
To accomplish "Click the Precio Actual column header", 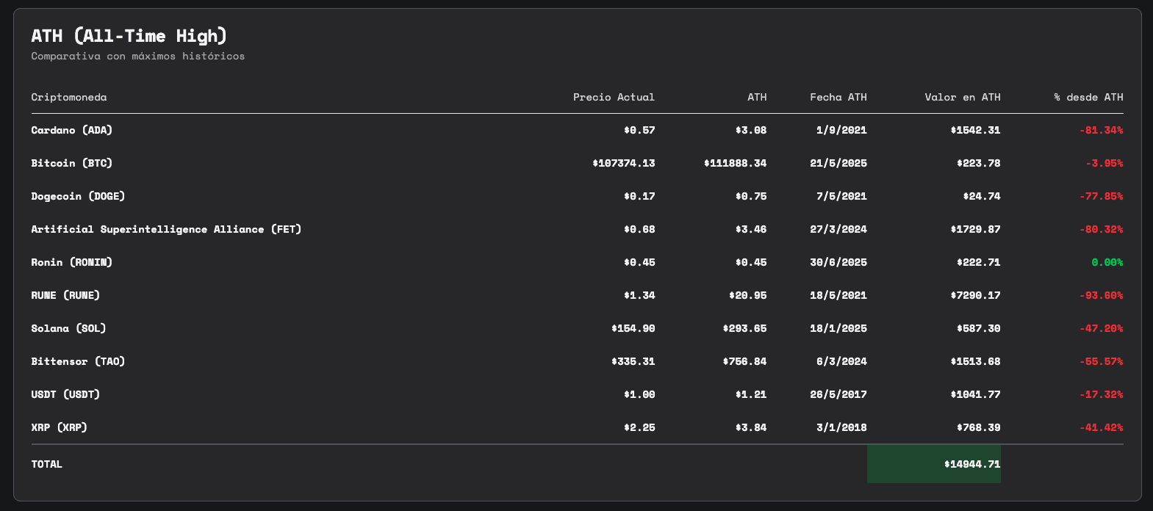I will [614, 97].
